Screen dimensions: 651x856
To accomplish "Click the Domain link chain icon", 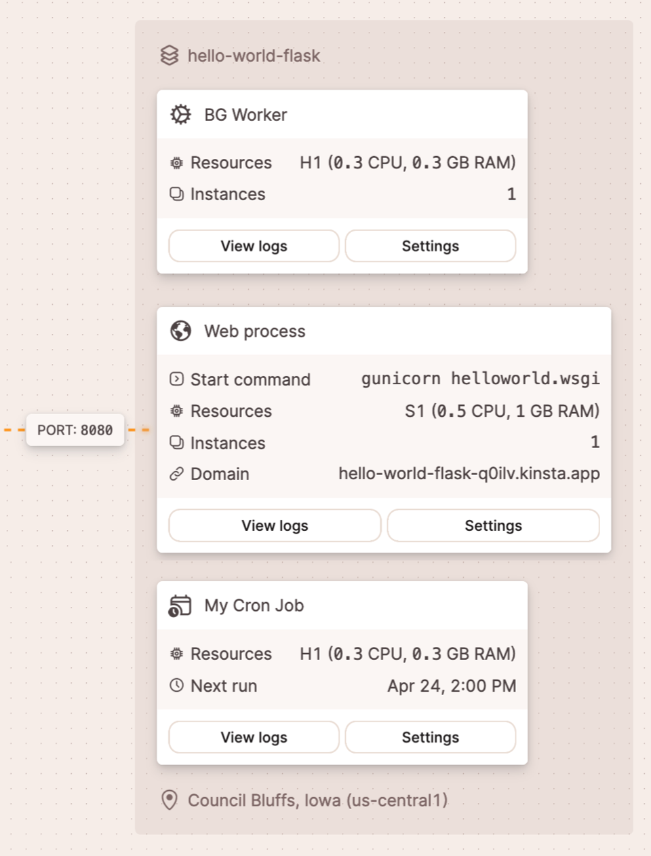I will [176, 474].
